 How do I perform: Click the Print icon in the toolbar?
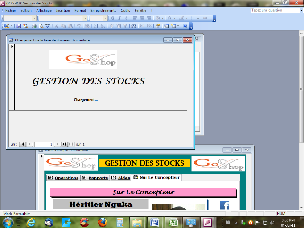[x=34, y=26]
